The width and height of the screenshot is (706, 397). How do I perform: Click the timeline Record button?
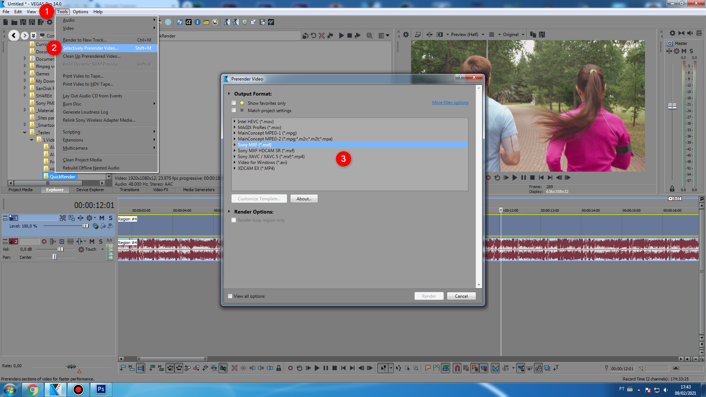290,368
